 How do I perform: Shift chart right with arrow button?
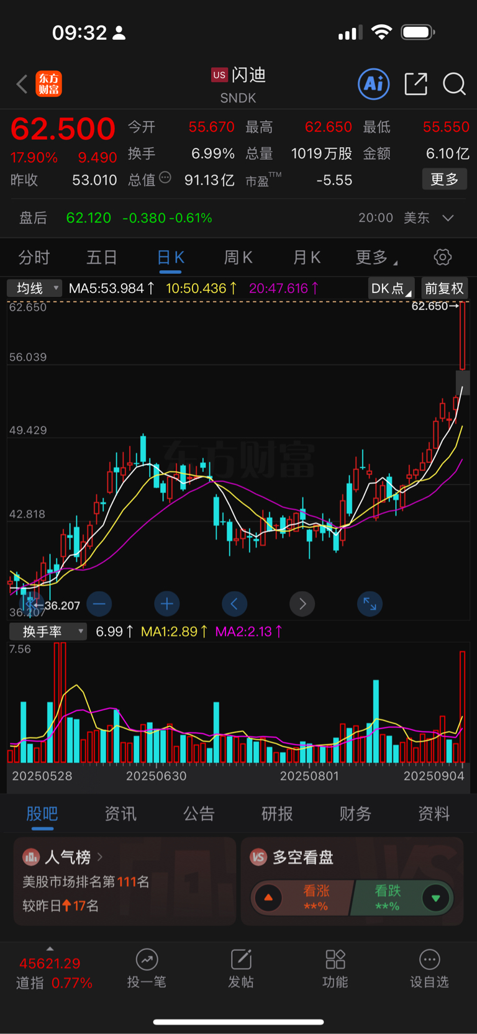point(302,604)
